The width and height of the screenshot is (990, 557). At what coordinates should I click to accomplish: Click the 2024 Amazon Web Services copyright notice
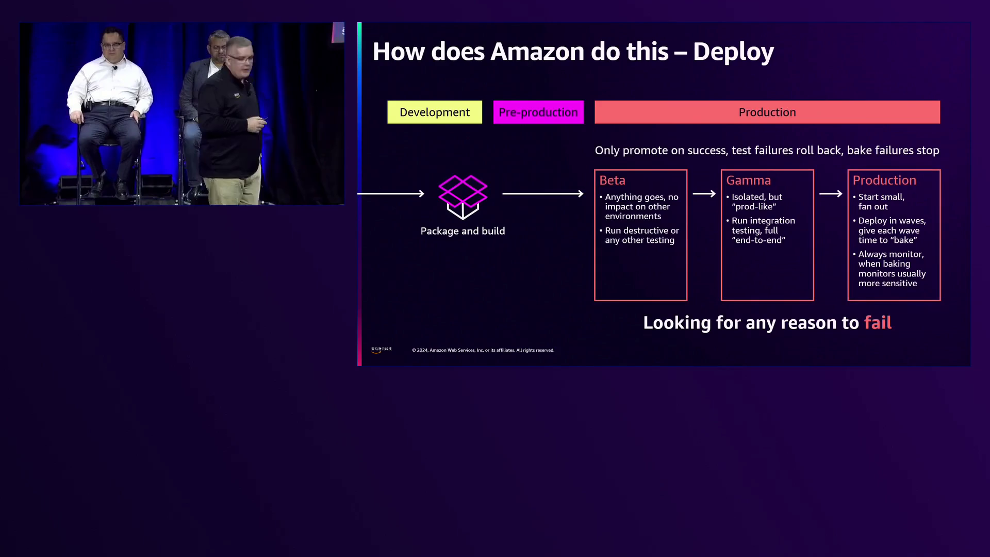pos(483,350)
